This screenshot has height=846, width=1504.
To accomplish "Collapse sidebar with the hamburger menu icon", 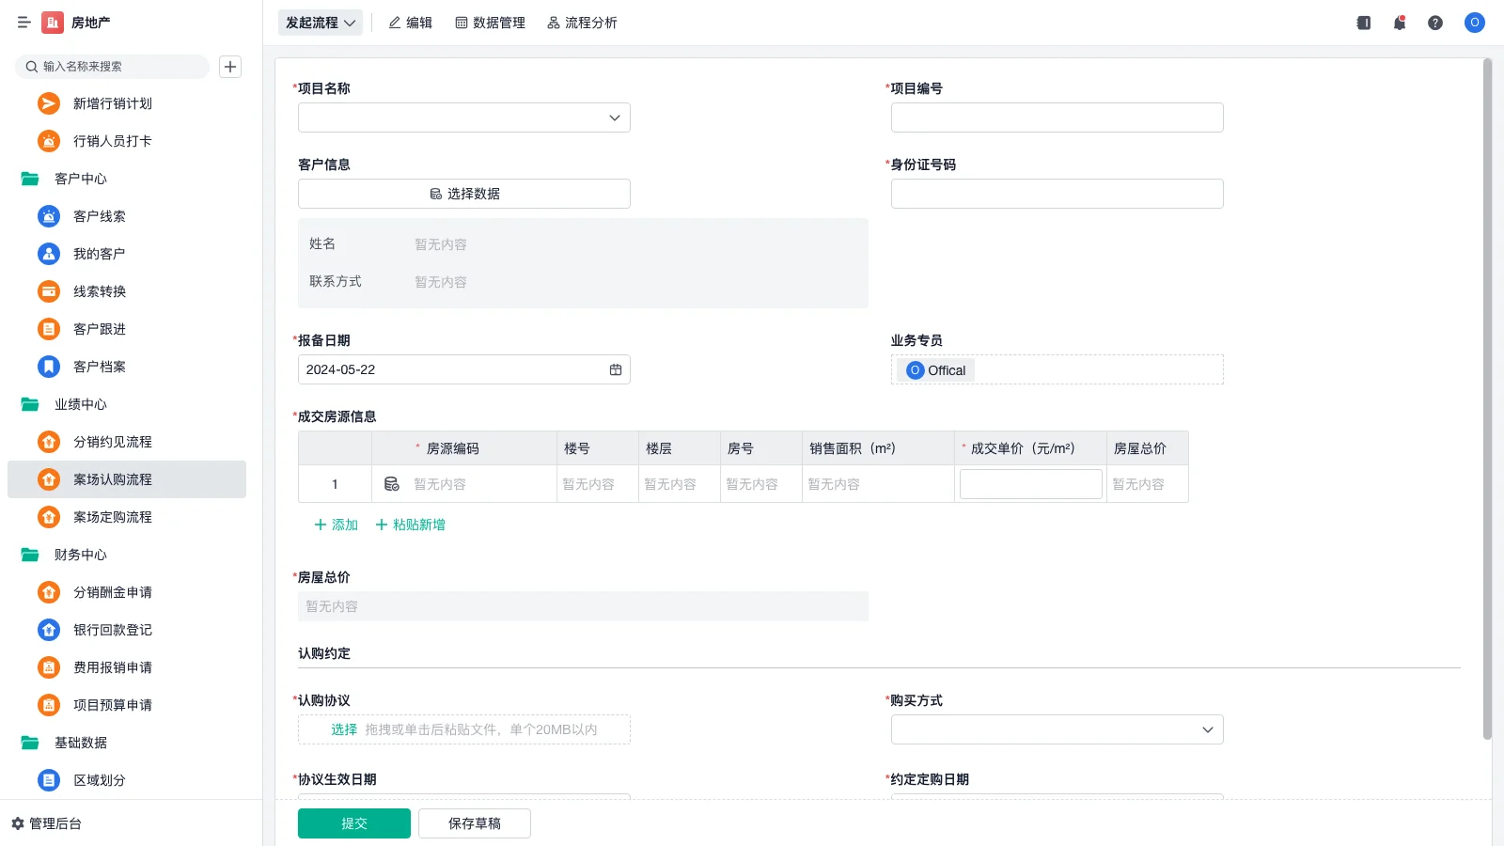I will tap(24, 23).
